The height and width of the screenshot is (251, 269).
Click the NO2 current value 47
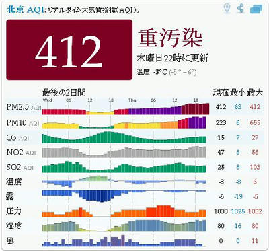[221, 152]
